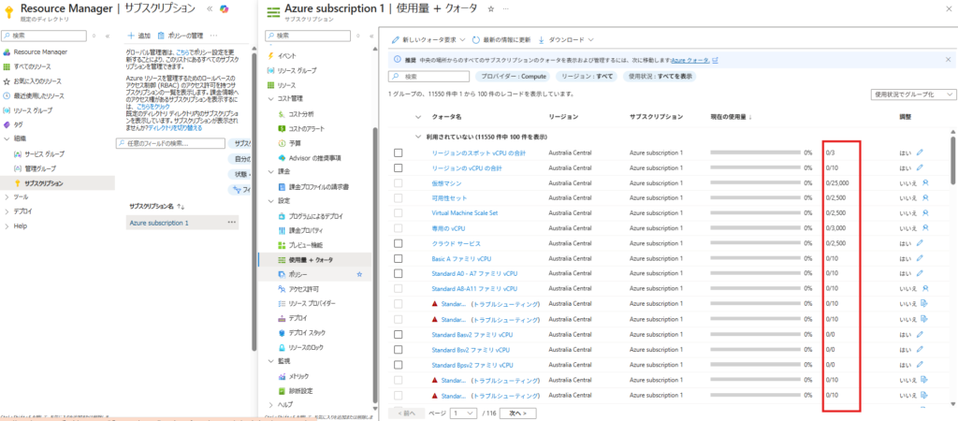Click the プロバイダー : Compute filter pill
This screenshot has height=421, width=958.
click(513, 77)
